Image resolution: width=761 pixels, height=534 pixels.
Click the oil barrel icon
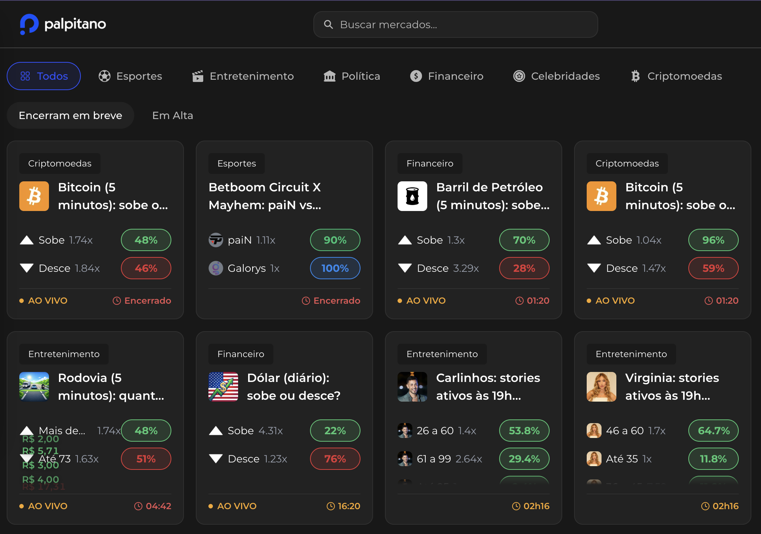tap(412, 196)
